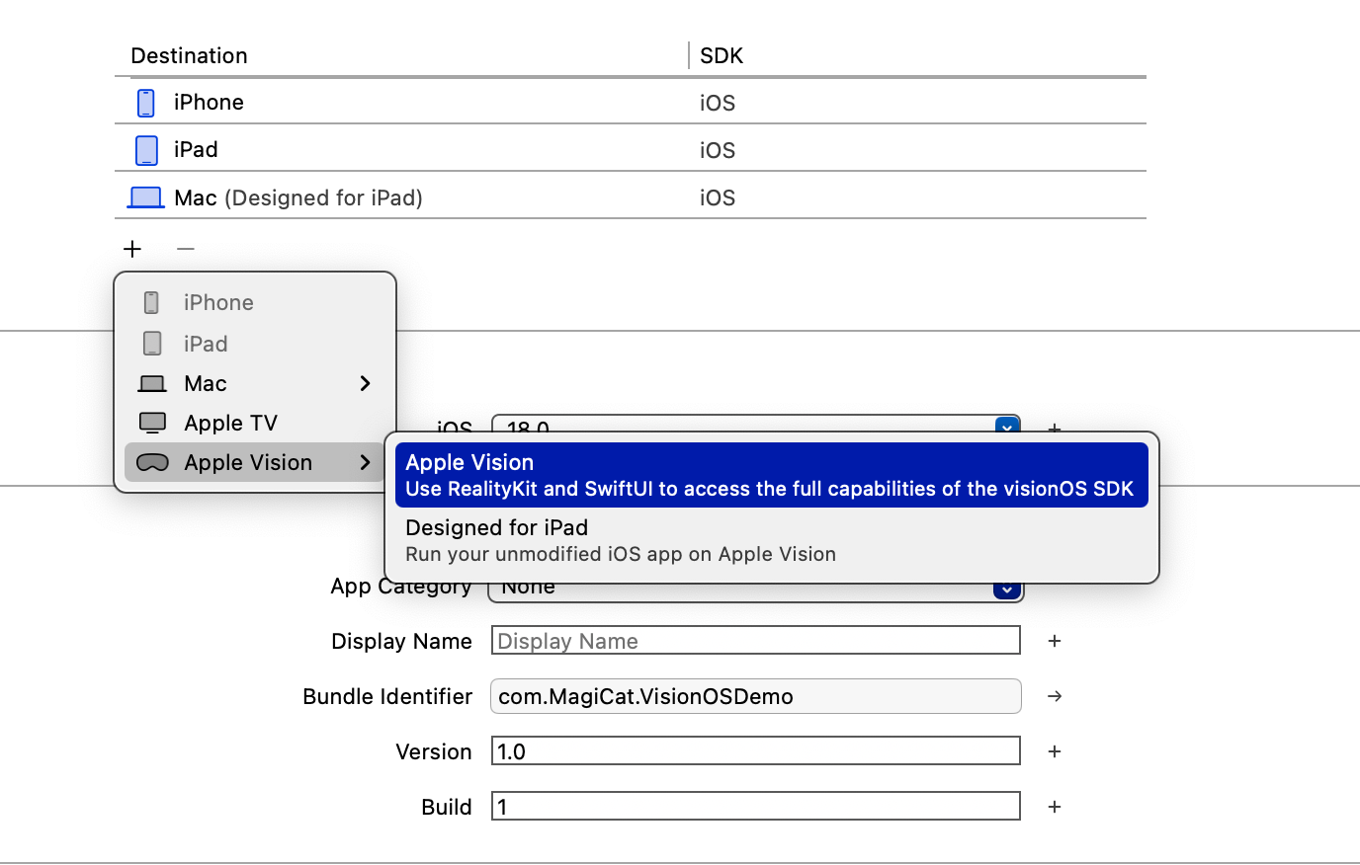Click the plus button under destinations list

(132, 249)
